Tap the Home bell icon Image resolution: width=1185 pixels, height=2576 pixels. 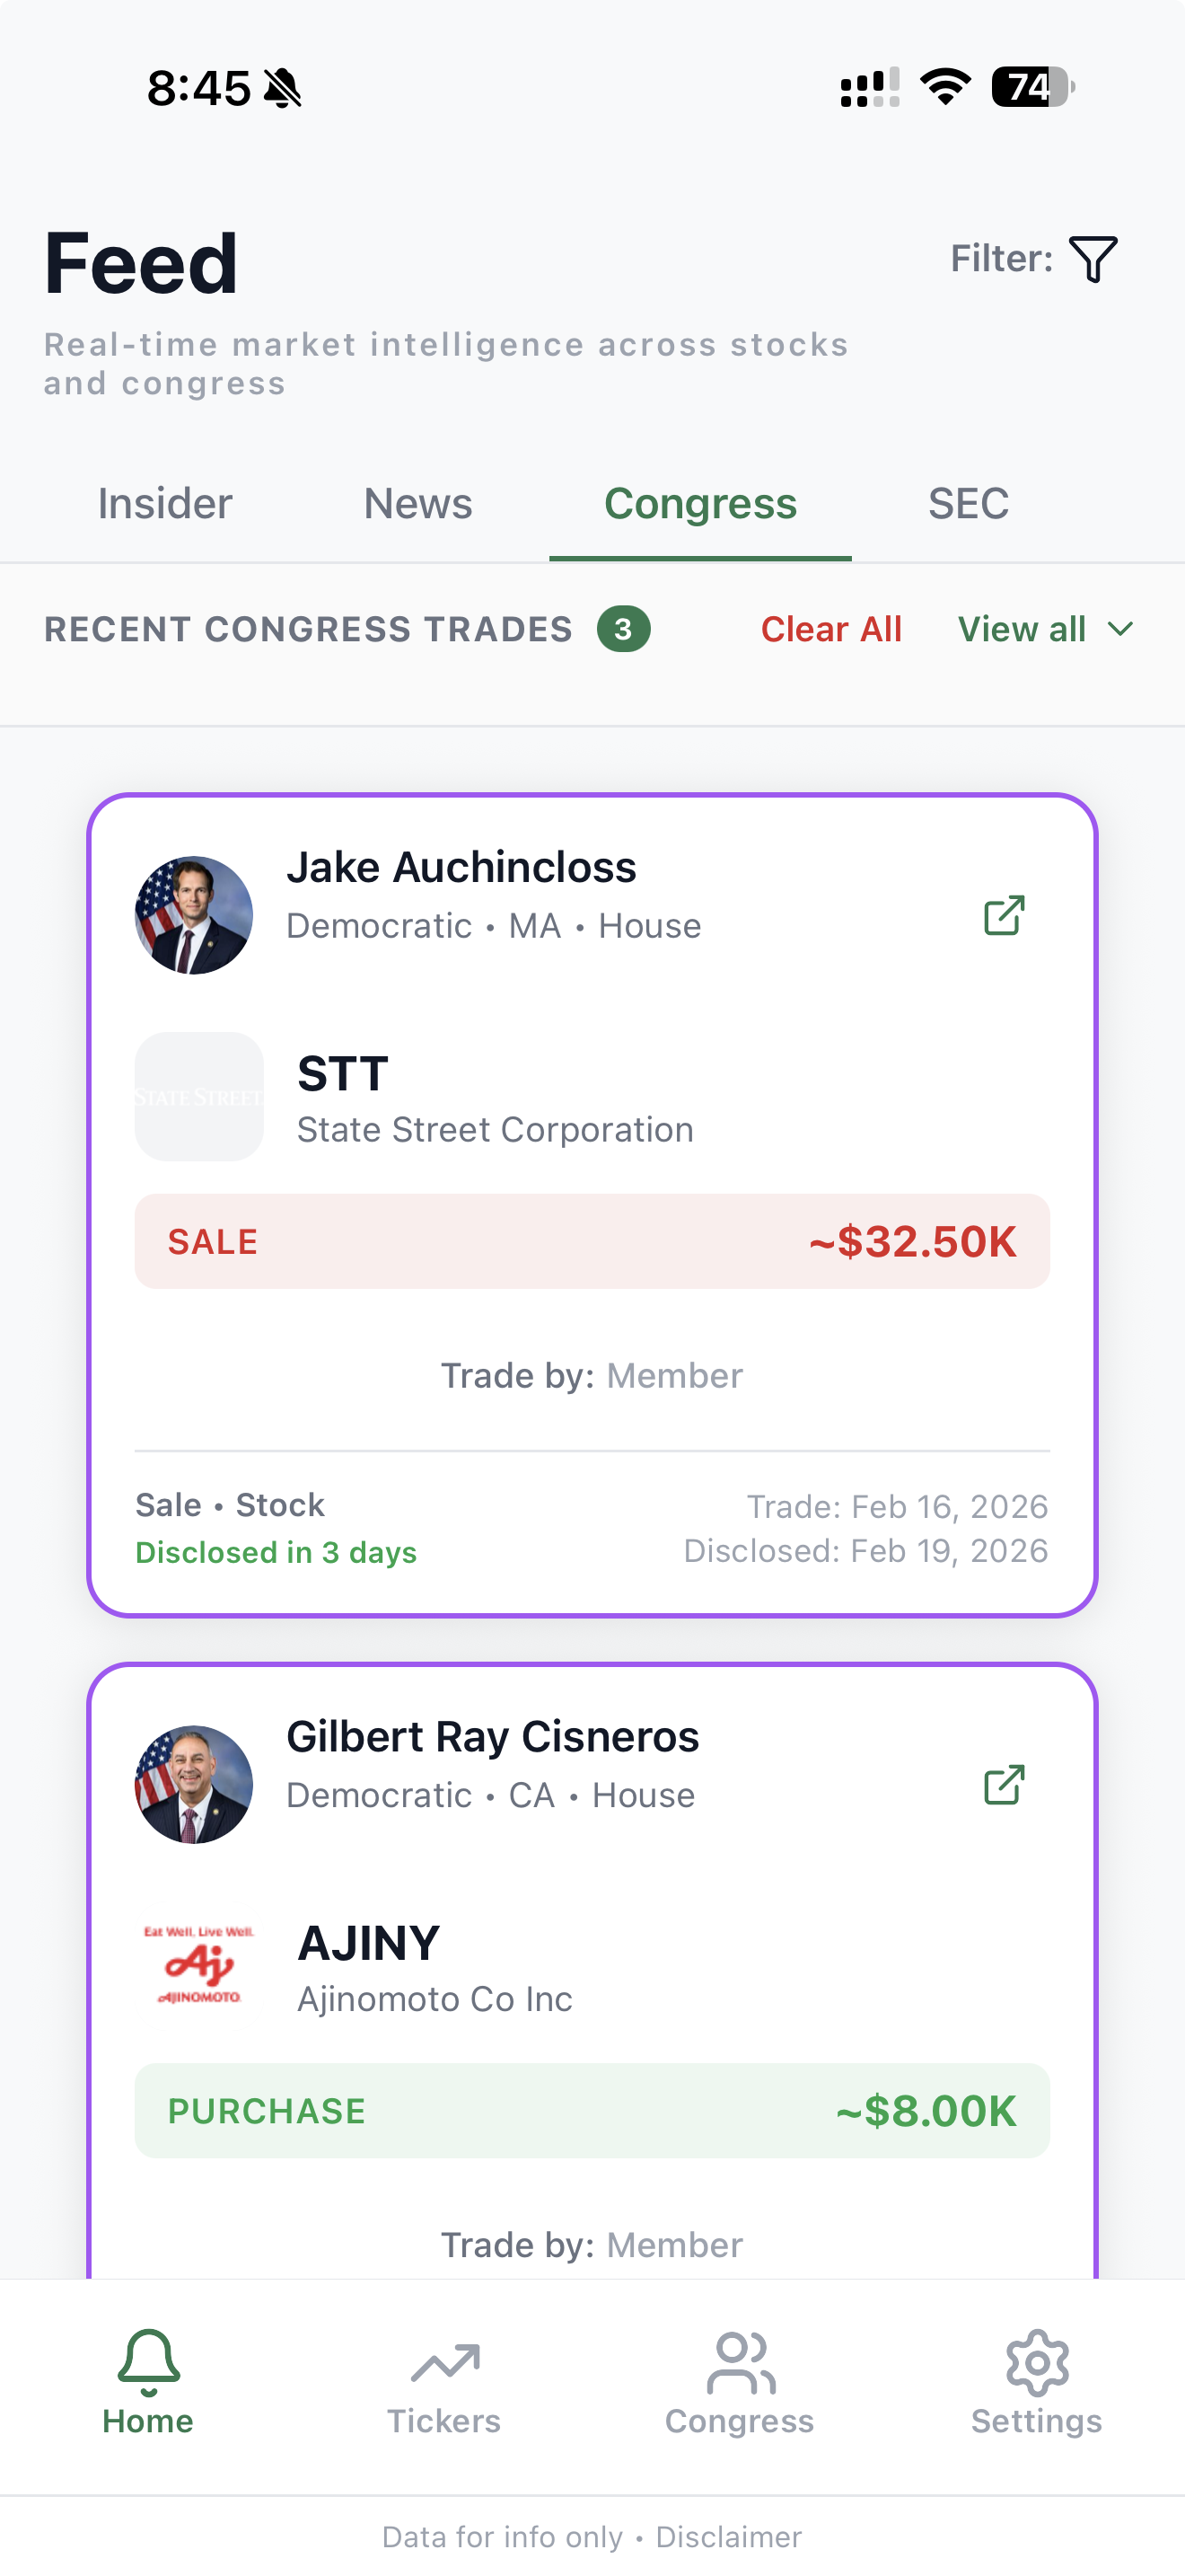point(148,2362)
